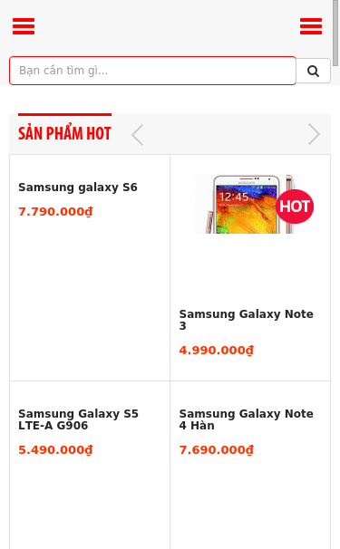Open the Samsung galaxy S6 product link
Screen dimensions: 340x549
[x=78, y=188]
